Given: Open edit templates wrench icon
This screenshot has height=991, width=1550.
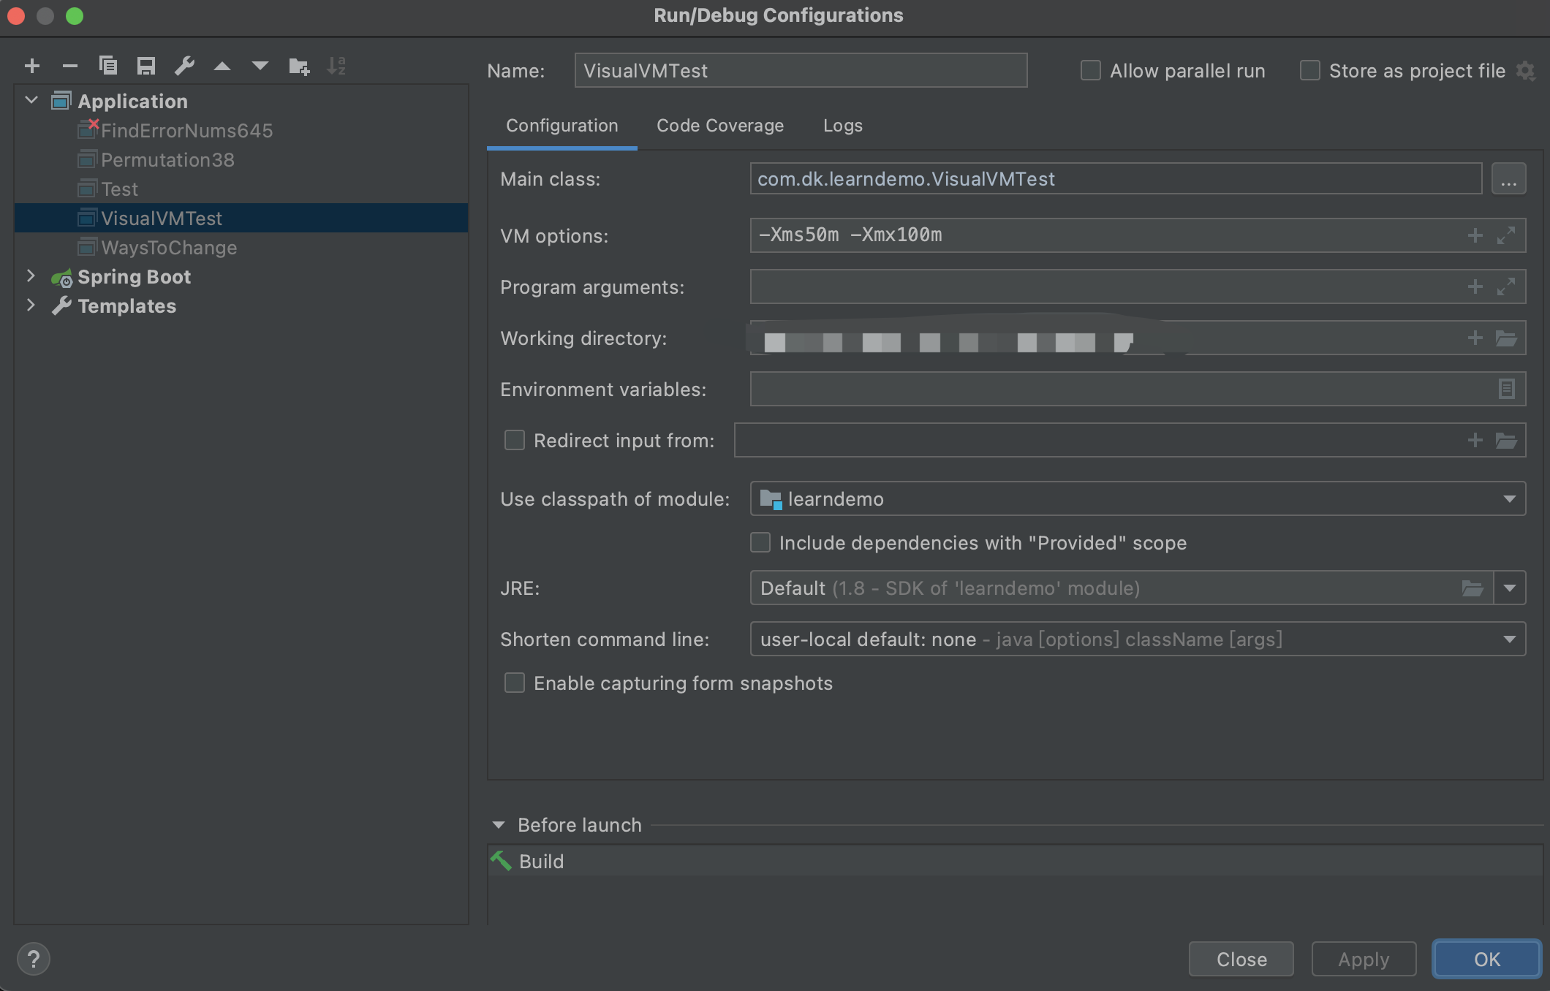Looking at the screenshot, I should tap(184, 67).
